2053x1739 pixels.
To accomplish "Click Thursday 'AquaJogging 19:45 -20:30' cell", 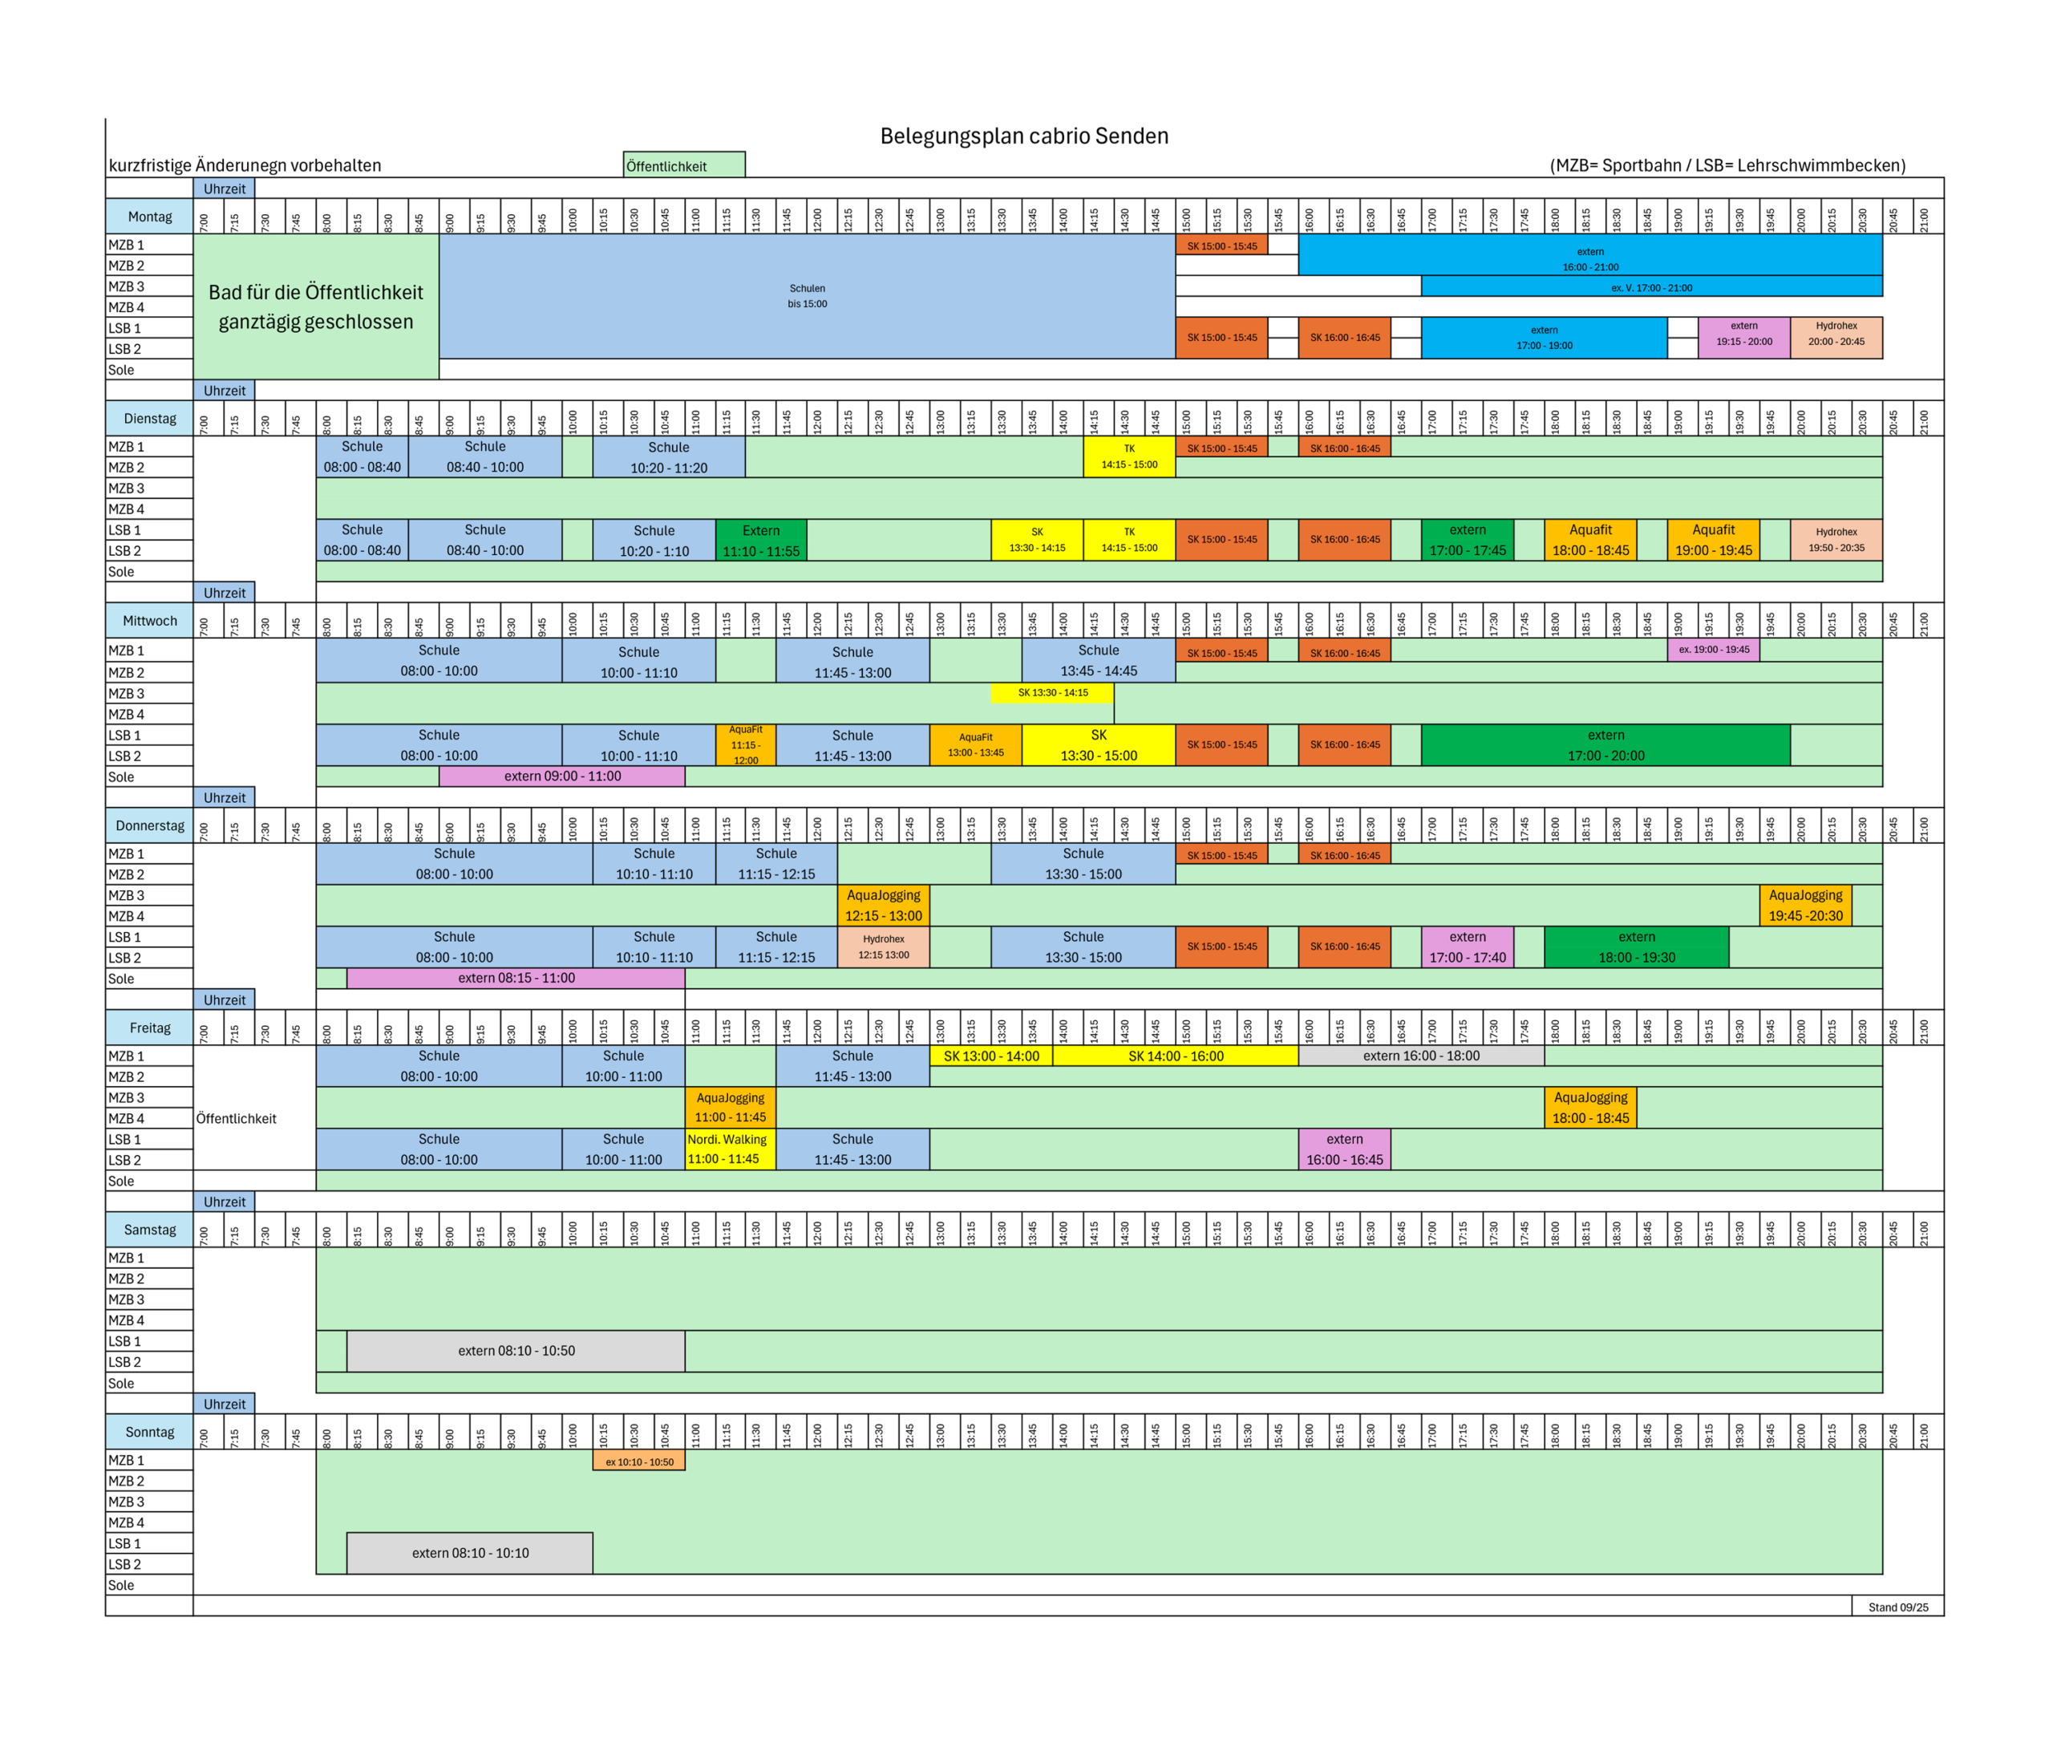I will coord(1804,905).
